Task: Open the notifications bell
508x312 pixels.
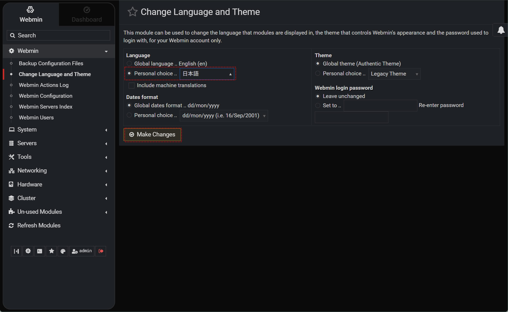Action: tap(501, 30)
